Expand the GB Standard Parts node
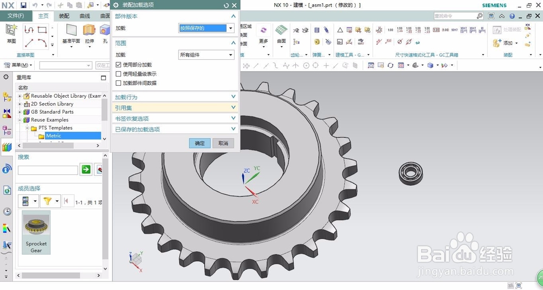The image size is (543, 290). point(20,112)
